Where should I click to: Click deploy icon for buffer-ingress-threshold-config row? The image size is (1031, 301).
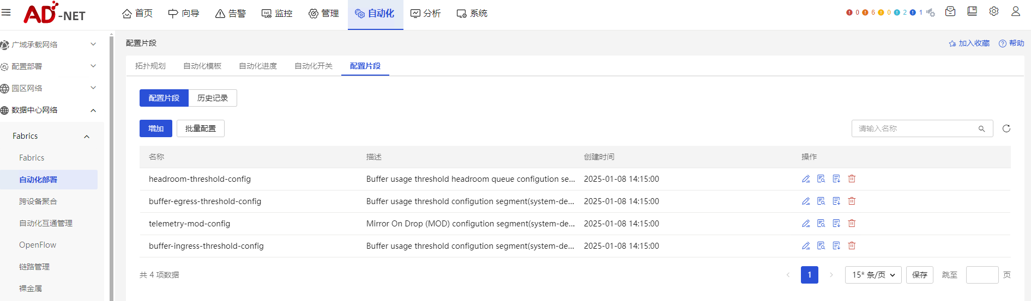(836, 246)
